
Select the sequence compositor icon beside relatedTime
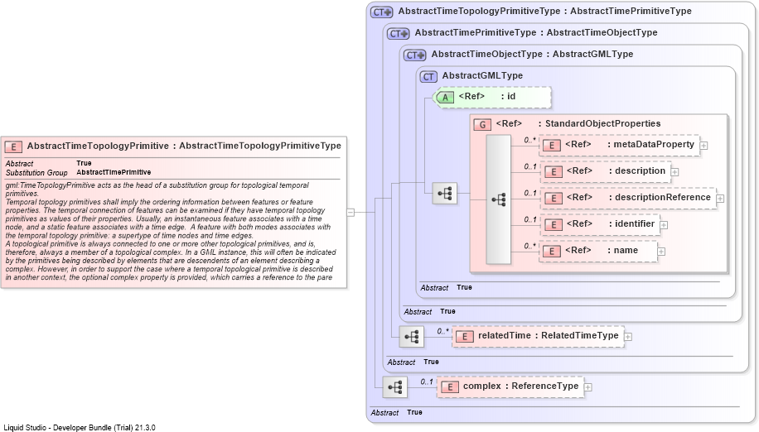click(x=412, y=336)
